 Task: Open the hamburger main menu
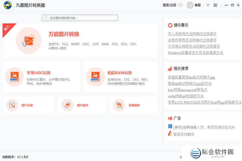(x=215, y=5)
